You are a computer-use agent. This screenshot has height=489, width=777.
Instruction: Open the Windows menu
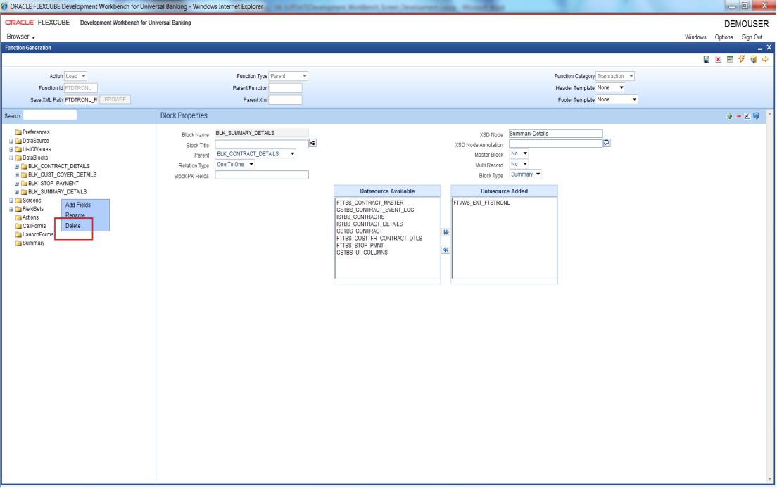coord(695,37)
